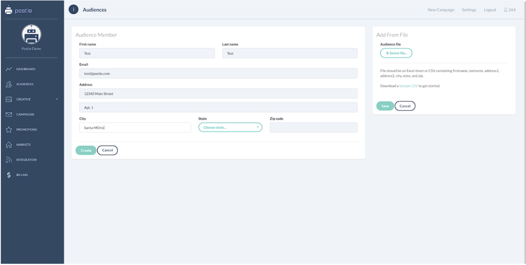Image resolution: width=526 pixels, height=265 pixels.
Task: Download the Sample CSV link
Action: click(408, 86)
